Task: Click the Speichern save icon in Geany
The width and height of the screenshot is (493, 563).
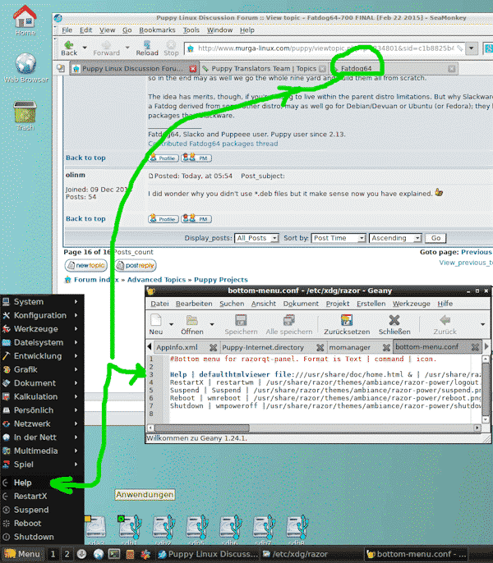Action: [241, 324]
